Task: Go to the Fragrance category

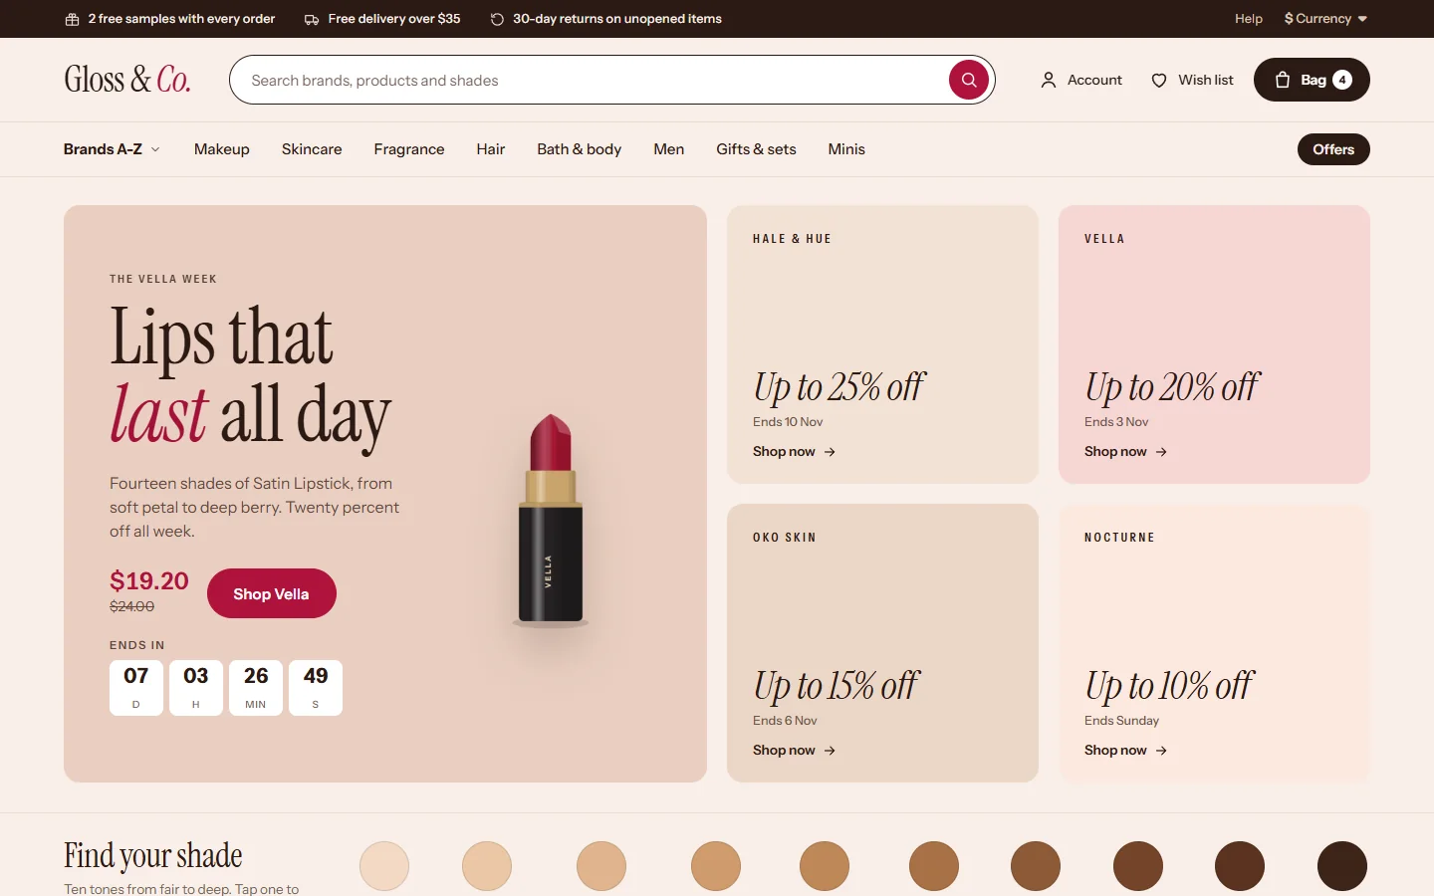Action: 409,149
